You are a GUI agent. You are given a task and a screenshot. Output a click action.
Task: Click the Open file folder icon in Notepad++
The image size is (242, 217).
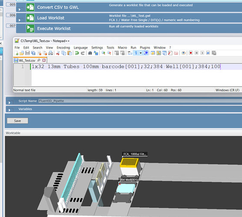click(x=22, y=53)
